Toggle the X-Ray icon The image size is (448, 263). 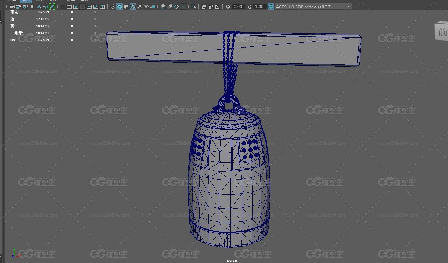pos(204,7)
